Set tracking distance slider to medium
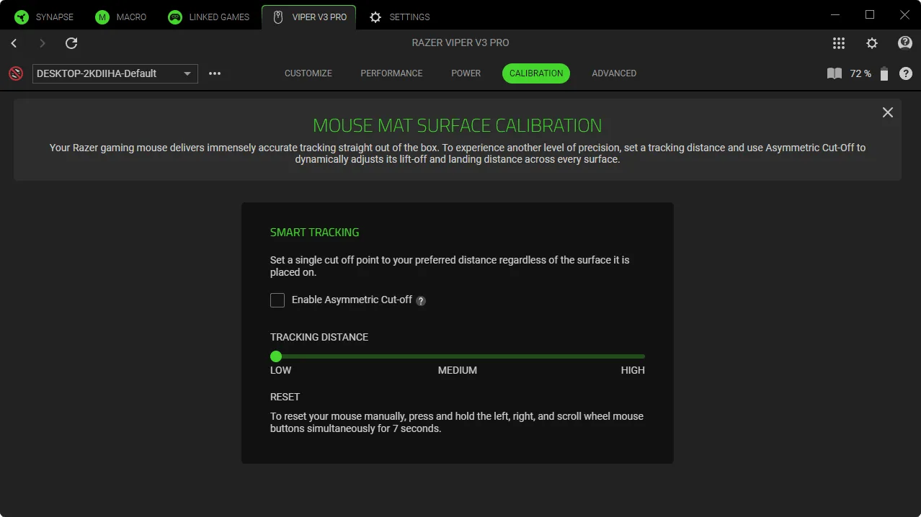The width and height of the screenshot is (921, 517). (458, 356)
